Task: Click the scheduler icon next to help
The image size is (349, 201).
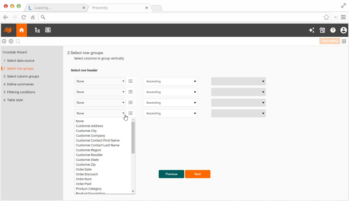Action: (x=322, y=30)
